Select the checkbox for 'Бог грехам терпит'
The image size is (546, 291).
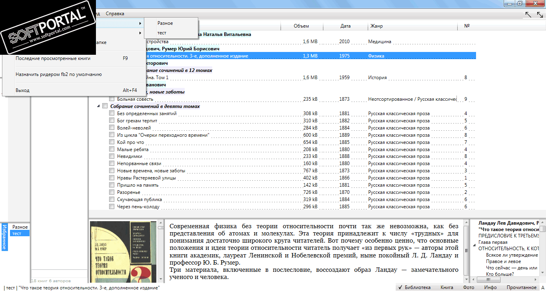click(112, 121)
